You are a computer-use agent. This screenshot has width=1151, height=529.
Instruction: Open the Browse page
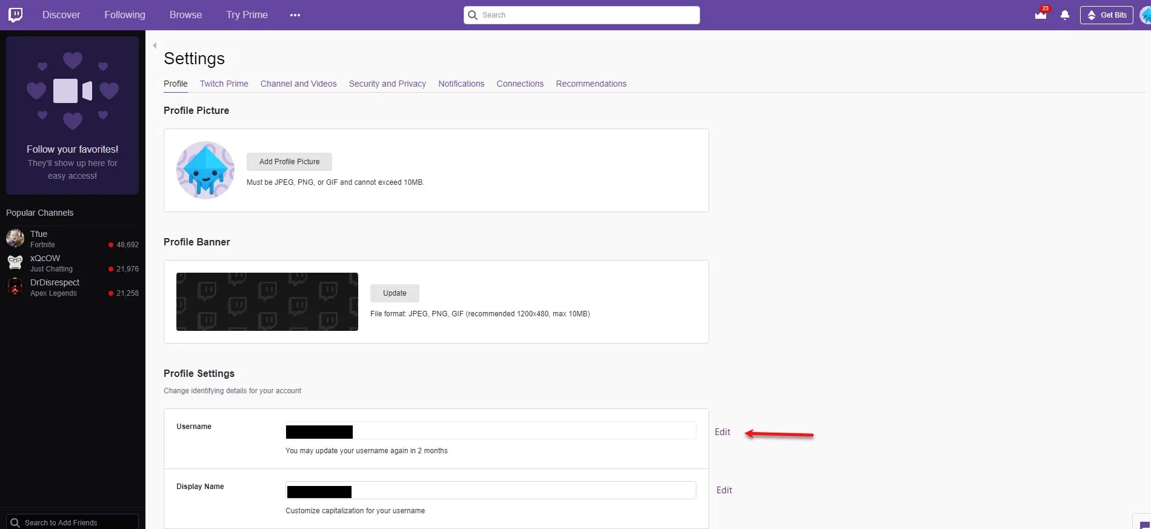coord(185,15)
